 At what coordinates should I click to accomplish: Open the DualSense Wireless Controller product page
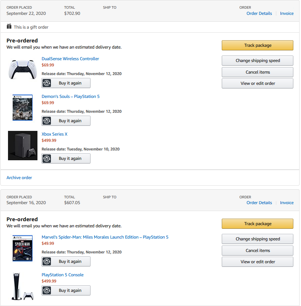[x=70, y=58]
